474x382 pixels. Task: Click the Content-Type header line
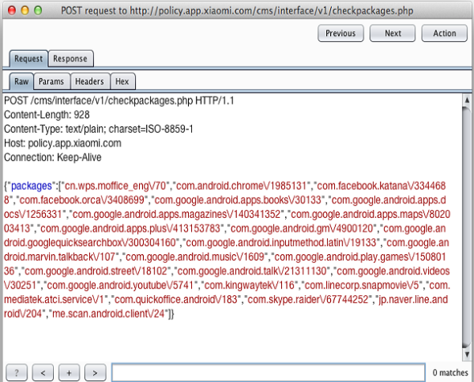[x=98, y=129]
